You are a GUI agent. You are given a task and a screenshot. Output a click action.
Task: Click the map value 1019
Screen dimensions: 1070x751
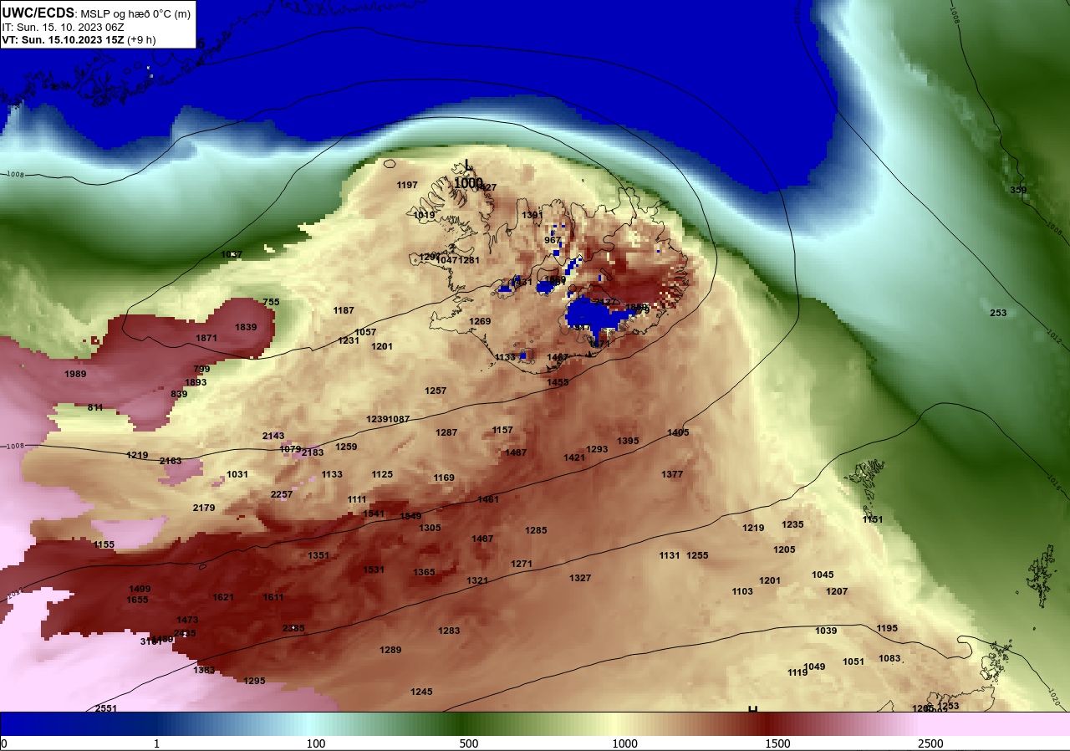pos(424,215)
